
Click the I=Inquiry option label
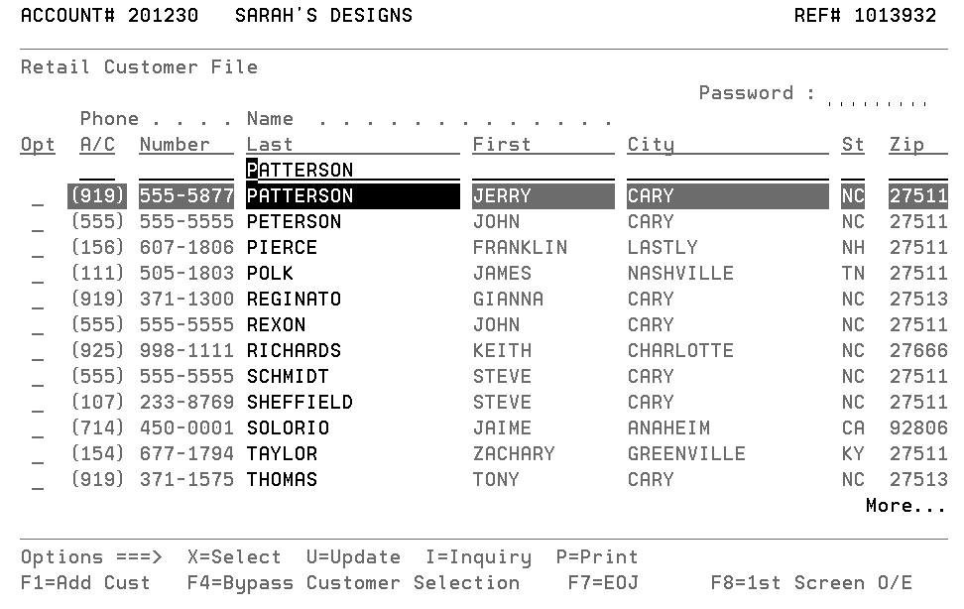tap(478, 556)
